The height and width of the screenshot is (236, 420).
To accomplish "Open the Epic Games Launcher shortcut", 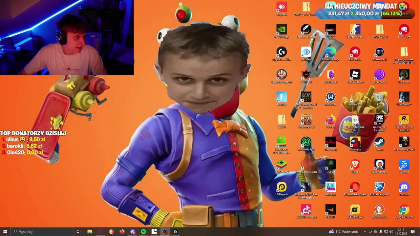I will click(380, 123).
